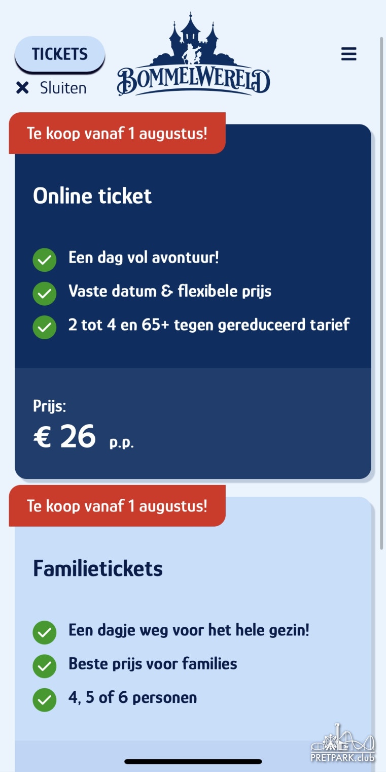Tap the 'Prijs:' label in Online ticket card

[x=50, y=406]
